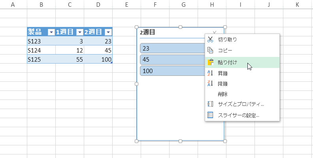The image size is (313, 158).
Task: Open the 2週目 column filter dropdown
Action: click(x=108, y=32)
